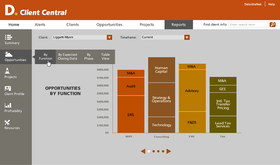Switch to By Expected Closing Date view
Screen dimensions: 280x165
click(67, 57)
